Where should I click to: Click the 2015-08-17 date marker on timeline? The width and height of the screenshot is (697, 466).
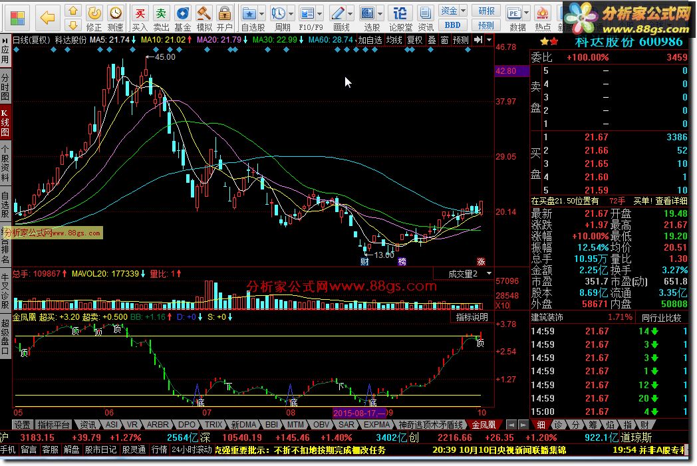[x=359, y=413]
